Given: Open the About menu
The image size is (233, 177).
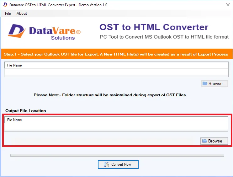Looking at the screenshot, I should click(x=22, y=13).
